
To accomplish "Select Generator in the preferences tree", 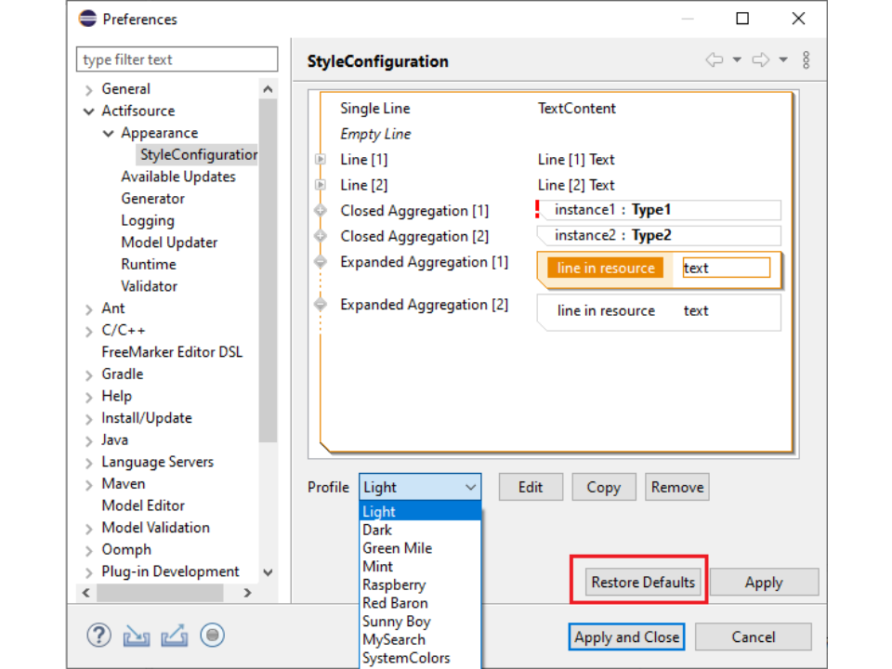I will tap(152, 199).
